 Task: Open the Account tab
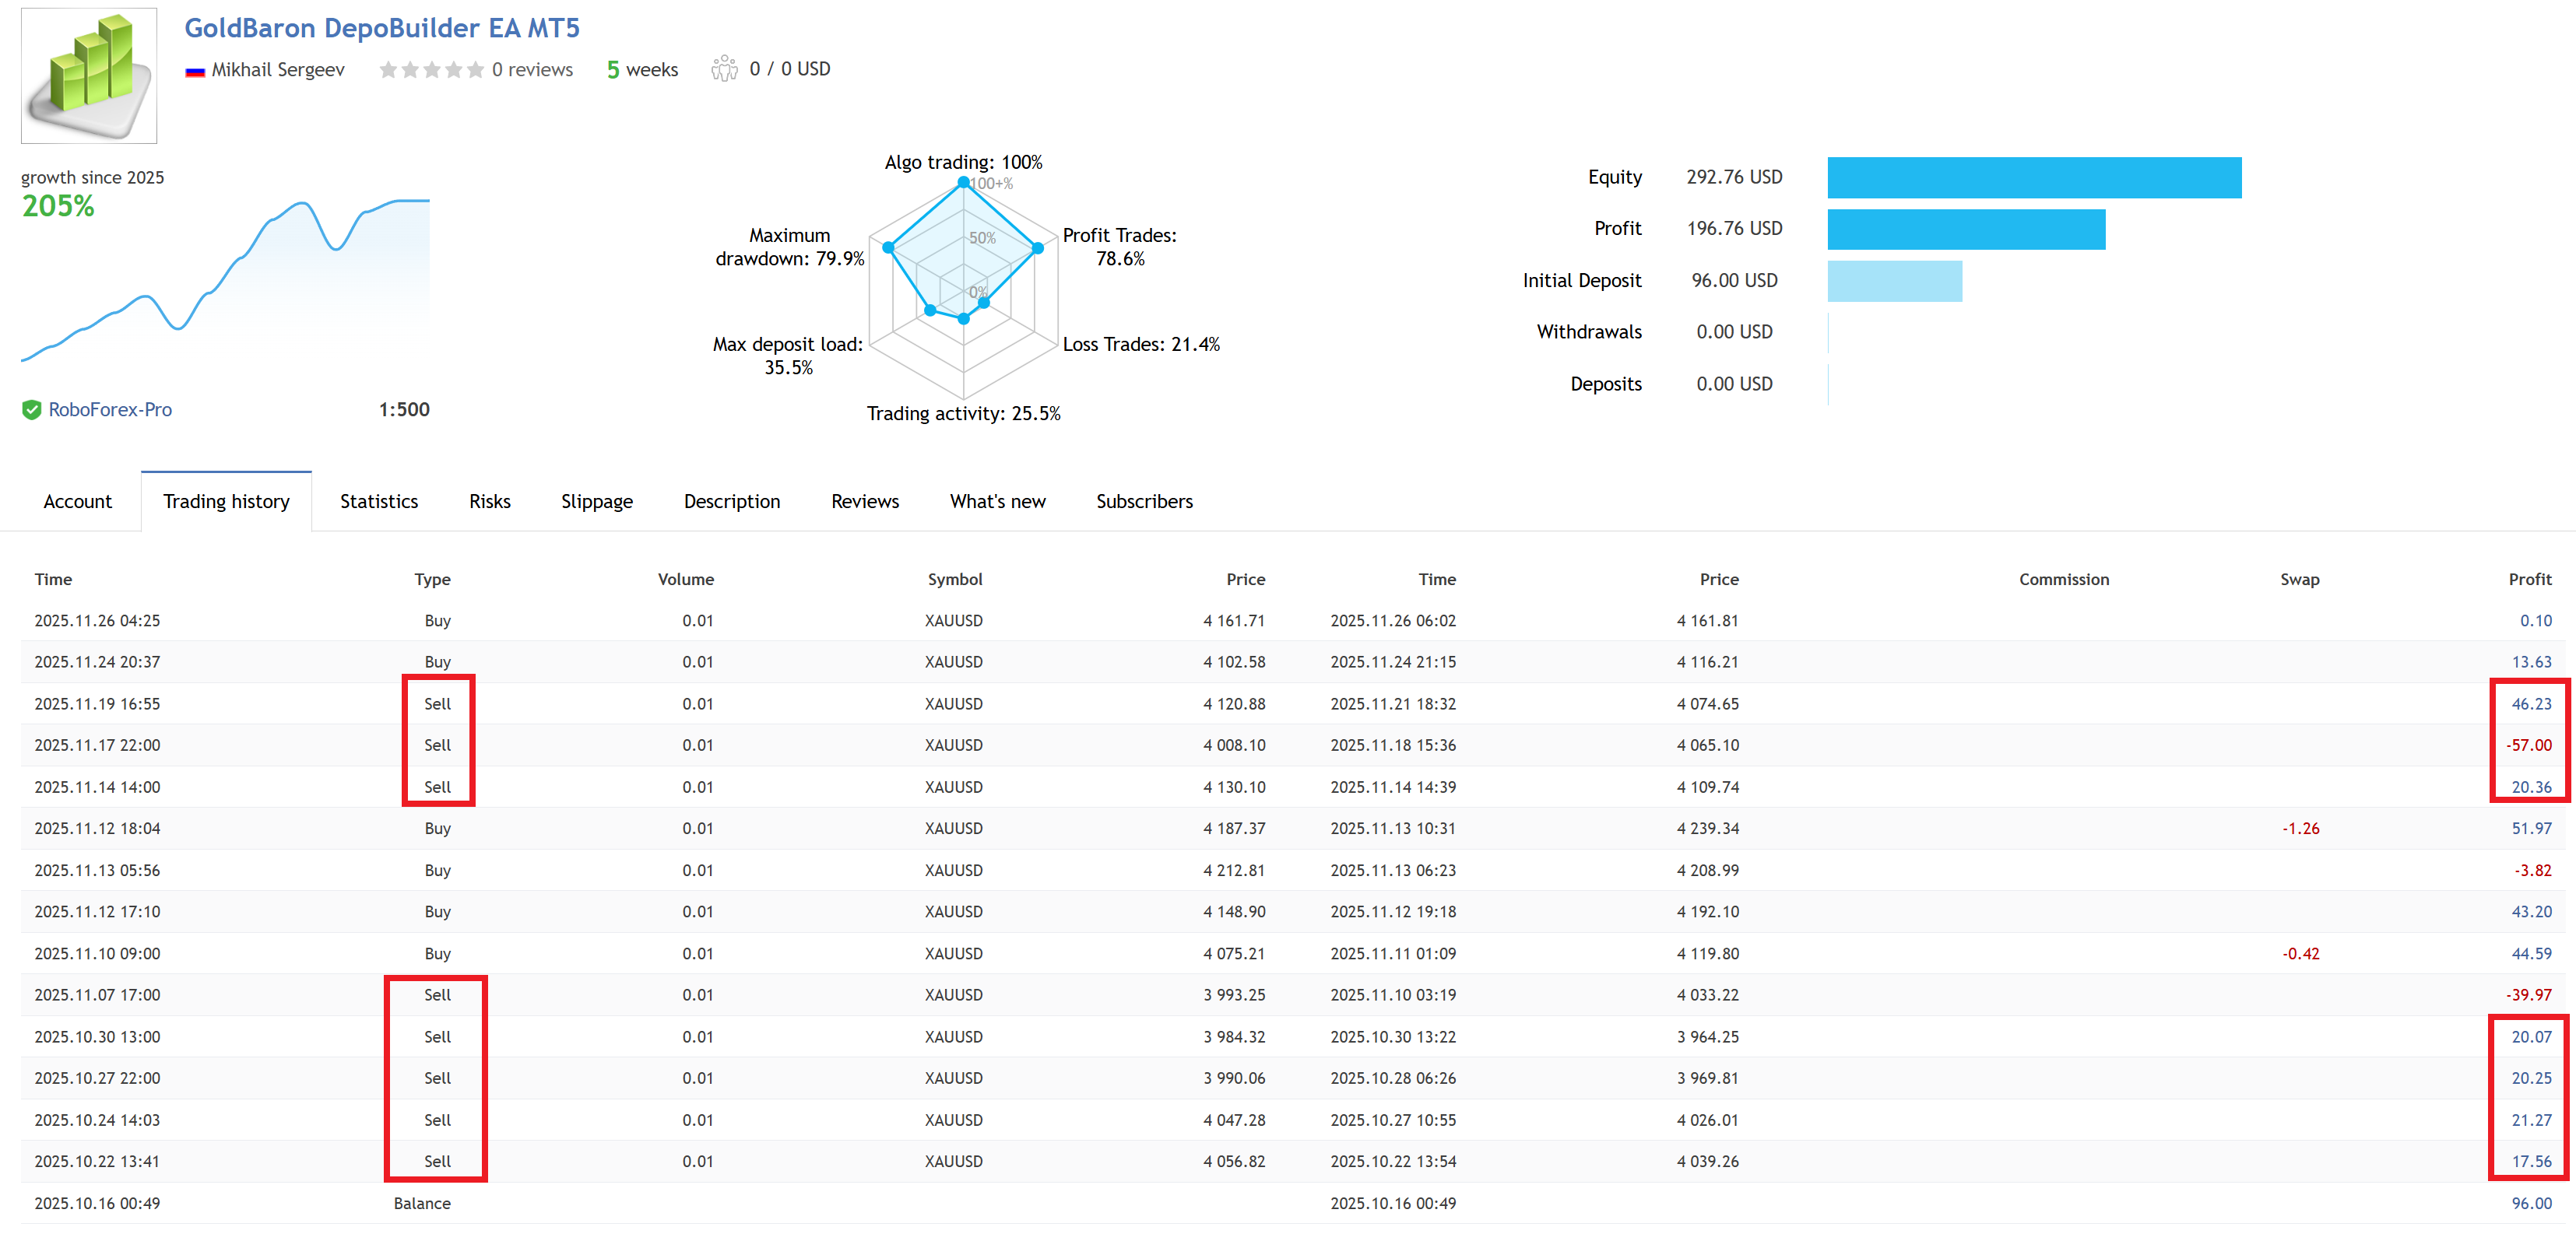coord(77,502)
